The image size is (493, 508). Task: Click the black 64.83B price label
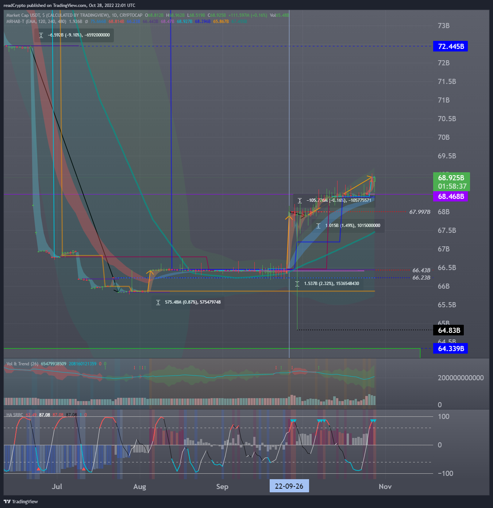click(448, 330)
